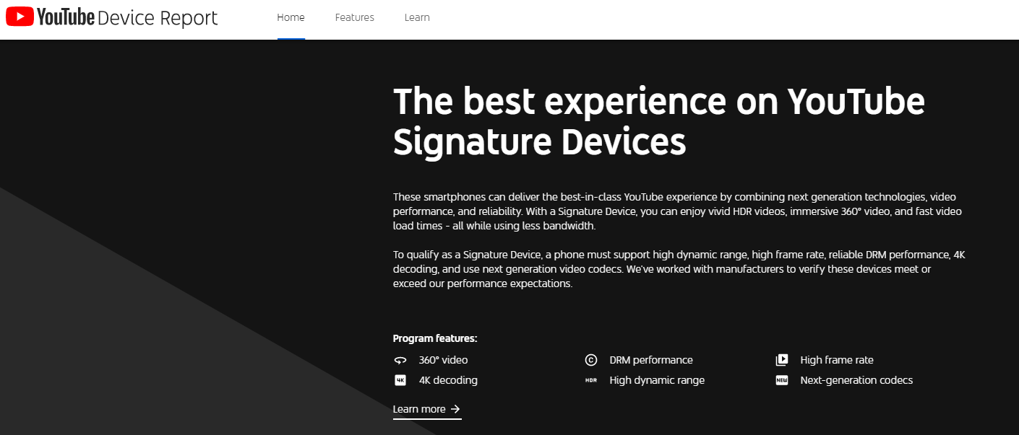The width and height of the screenshot is (1019, 435).
Task: Go to the Learn tab
Action: click(x=417, y=17)
